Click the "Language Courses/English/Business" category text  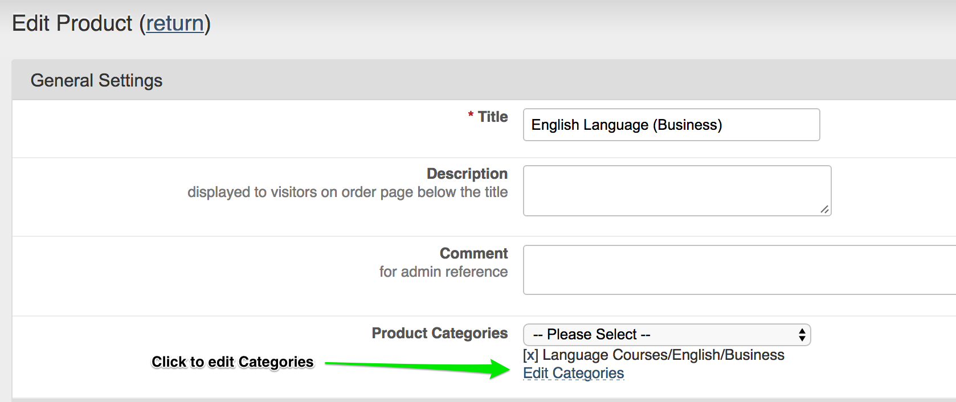tap(663, 355)
